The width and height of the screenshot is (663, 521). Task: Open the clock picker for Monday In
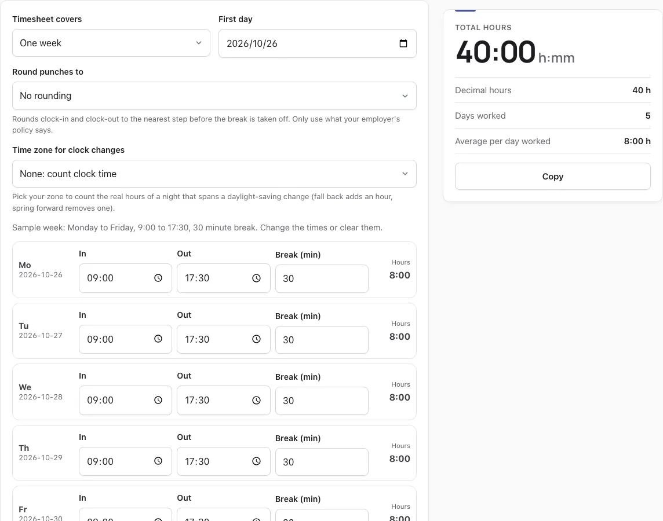pyautogui.click(x=158, y=278)
